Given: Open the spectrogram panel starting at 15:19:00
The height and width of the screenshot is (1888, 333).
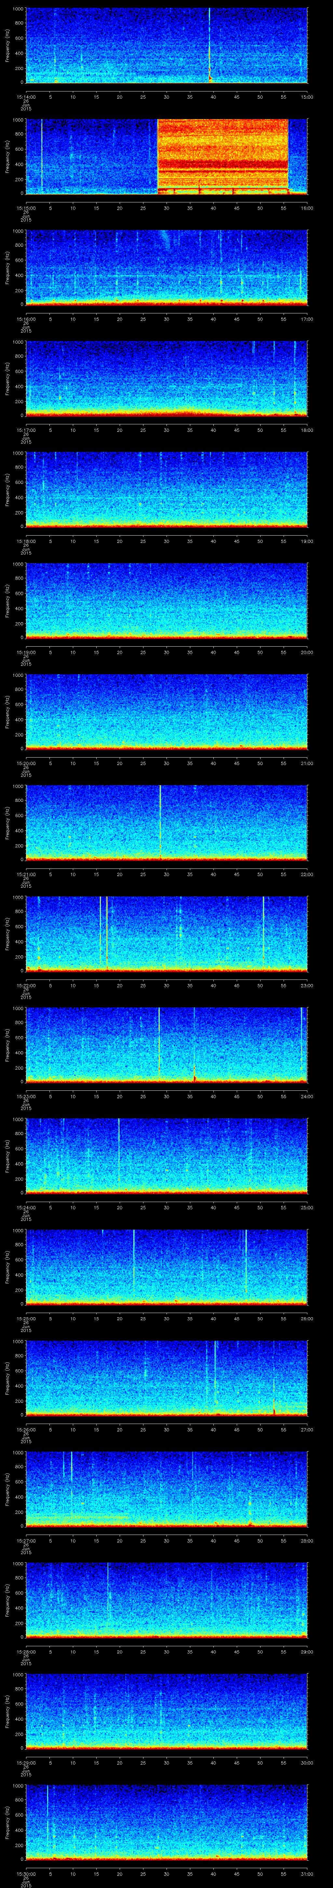Looking at the screenshot, I should [167, 600].
